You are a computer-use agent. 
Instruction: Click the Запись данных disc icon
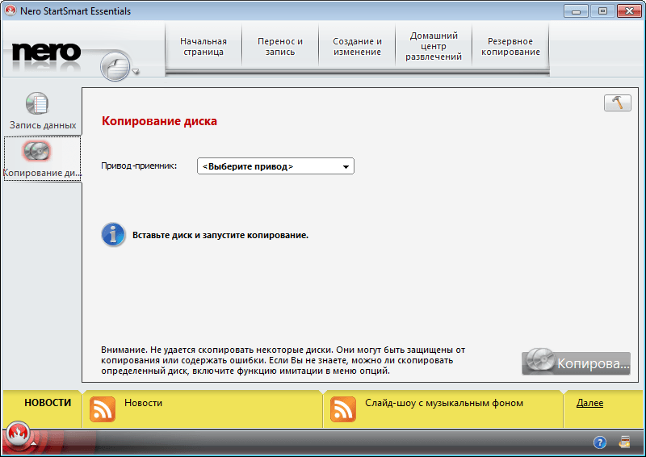[37, 103]
